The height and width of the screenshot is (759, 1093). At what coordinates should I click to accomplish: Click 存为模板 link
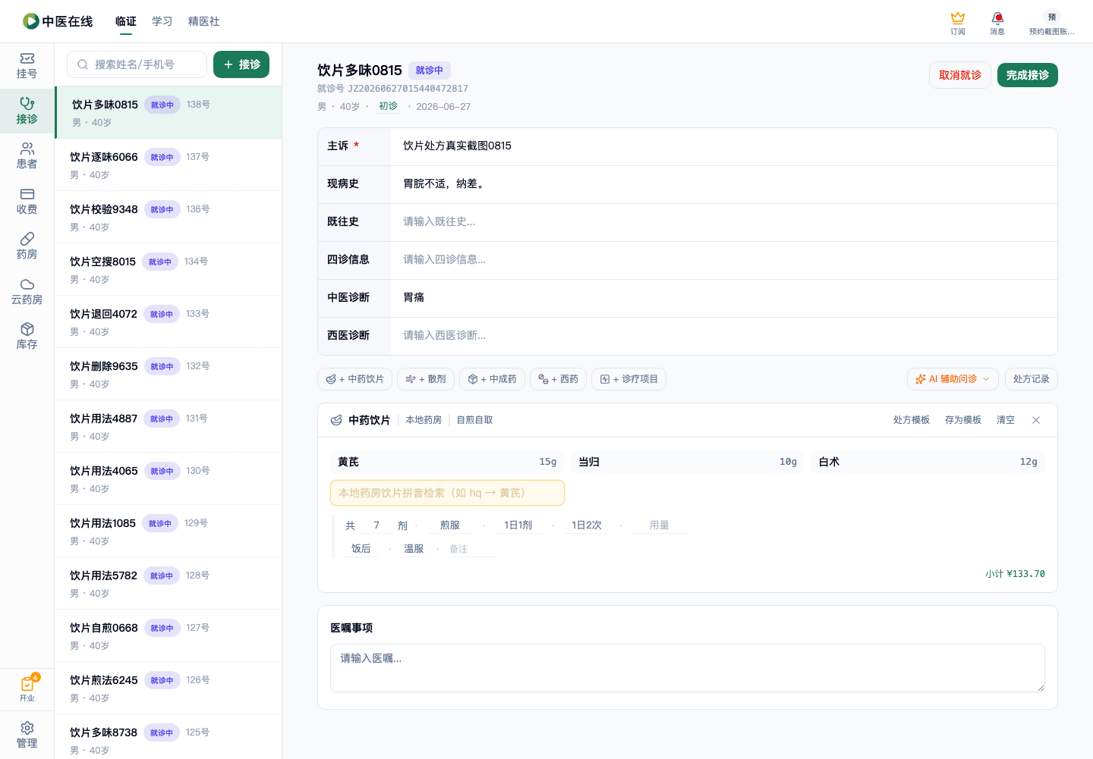point(963,420)
